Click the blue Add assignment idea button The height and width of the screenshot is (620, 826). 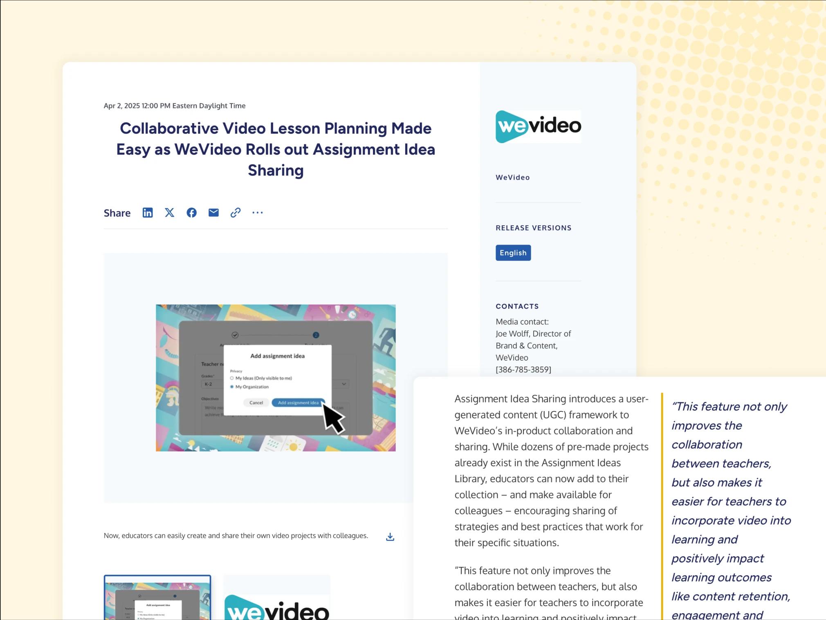[298, 403]
